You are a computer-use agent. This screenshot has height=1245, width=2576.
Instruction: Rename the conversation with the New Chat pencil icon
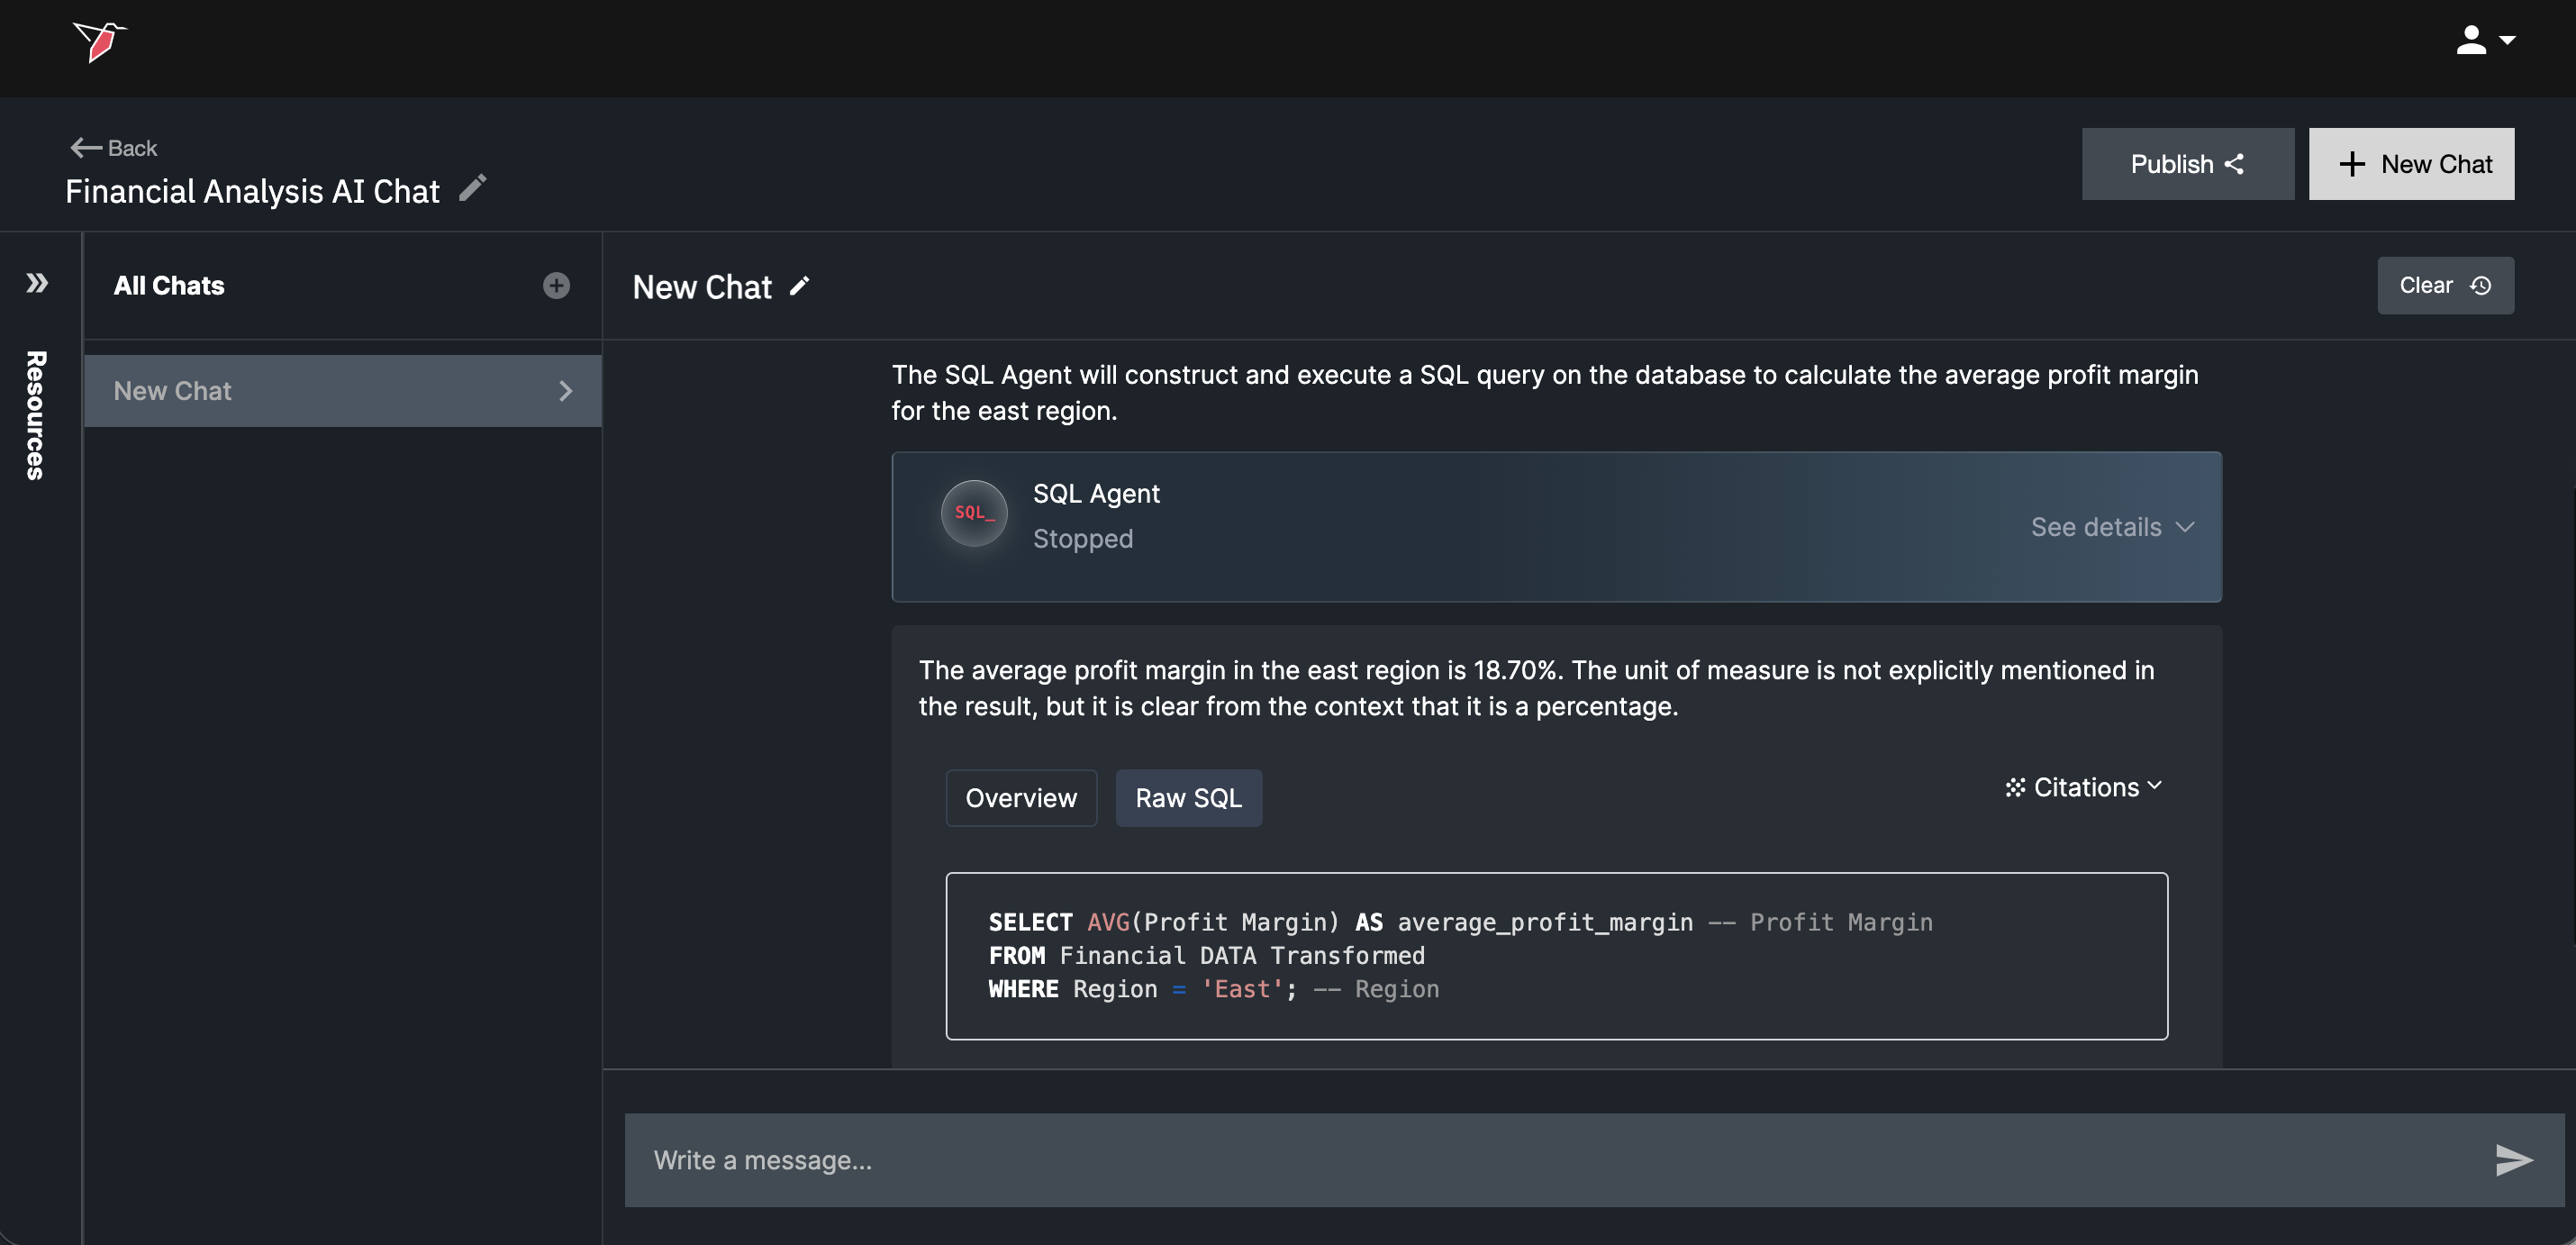click(799, 287)
